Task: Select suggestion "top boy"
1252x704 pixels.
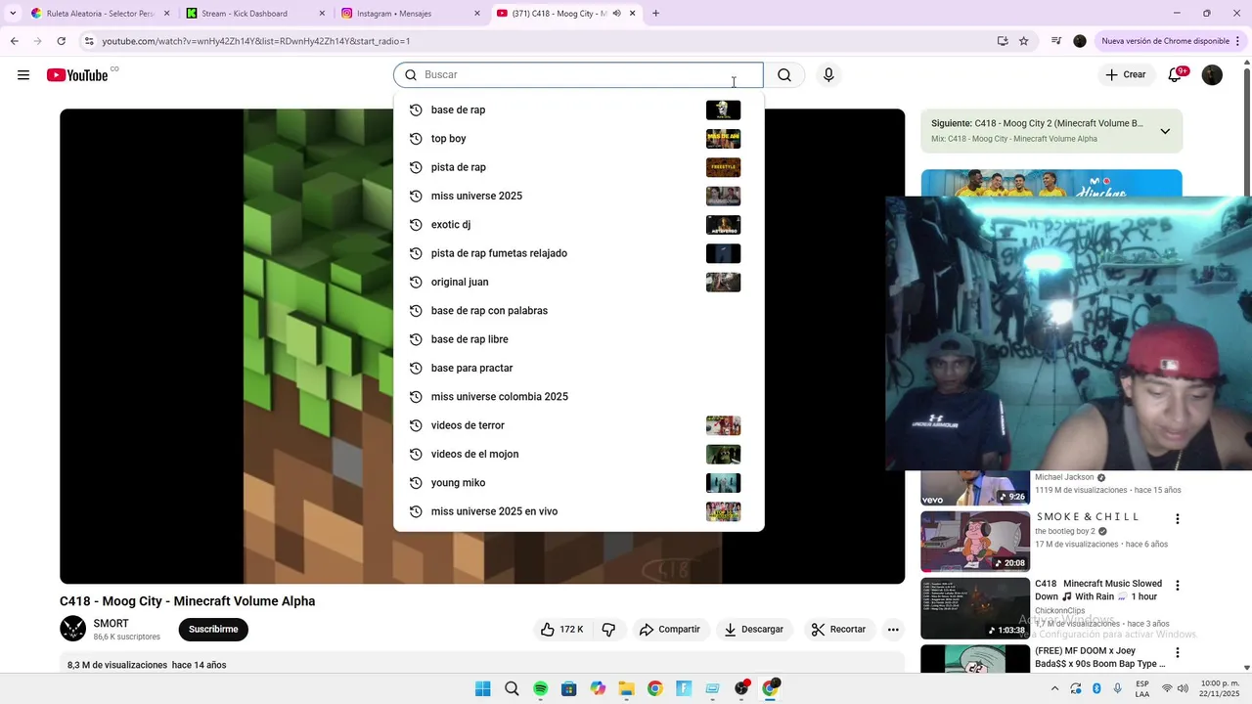Action: coord(578,139)
